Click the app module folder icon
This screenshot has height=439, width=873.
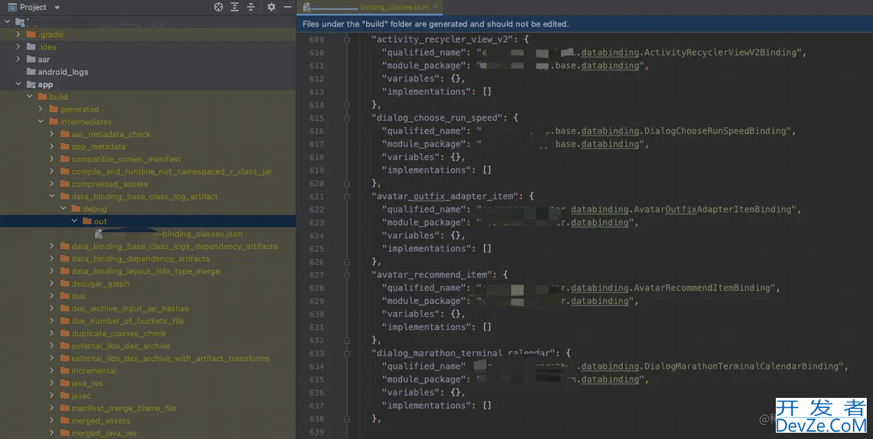(x=31, y=84)
